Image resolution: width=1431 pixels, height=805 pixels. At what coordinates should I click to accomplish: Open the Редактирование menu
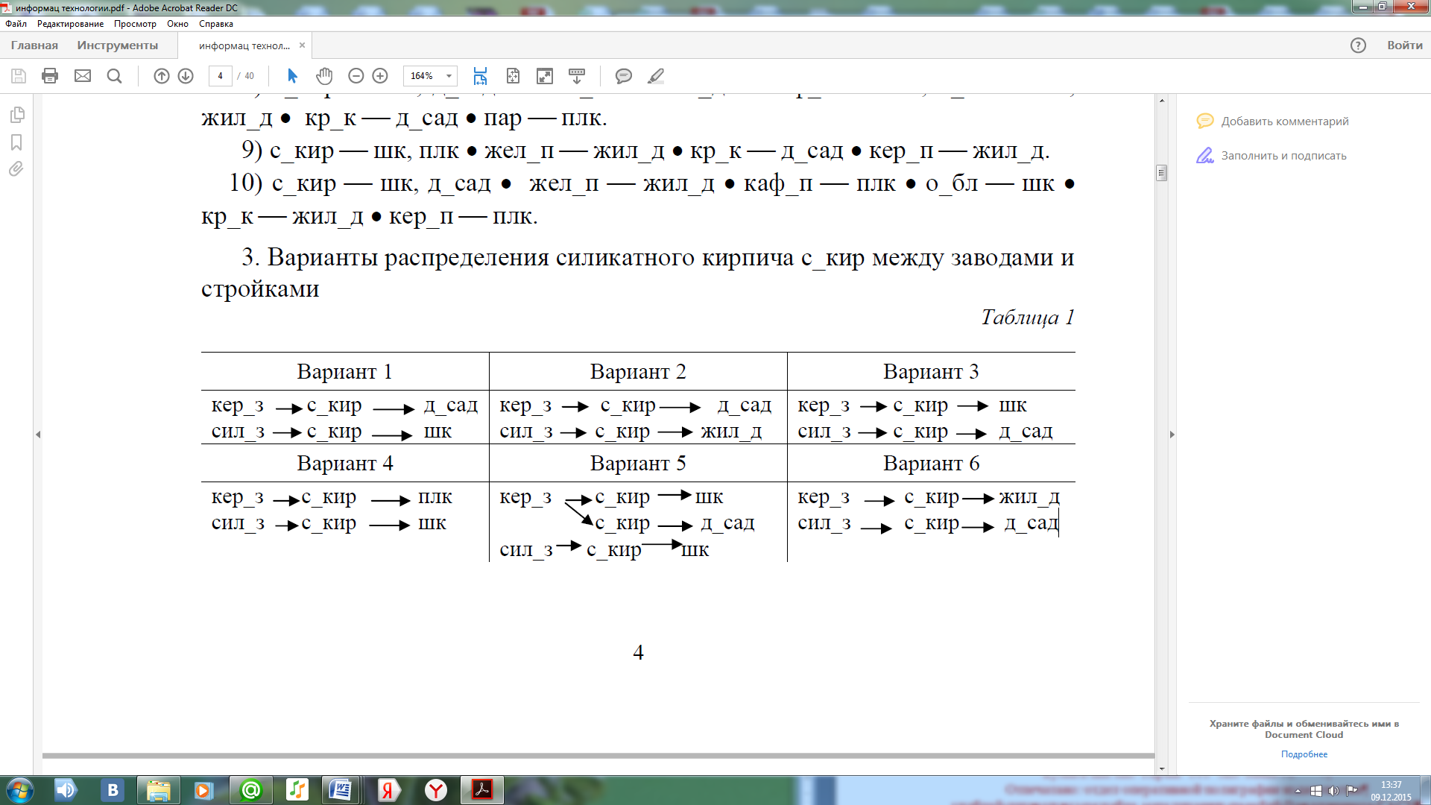tap(70, 24)
